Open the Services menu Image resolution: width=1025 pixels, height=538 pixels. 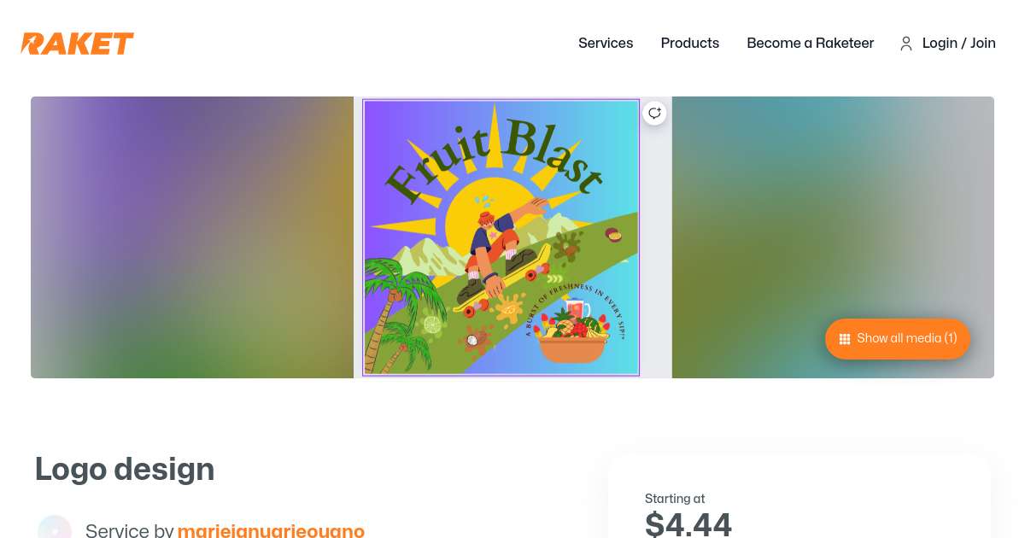coord(606,43)
